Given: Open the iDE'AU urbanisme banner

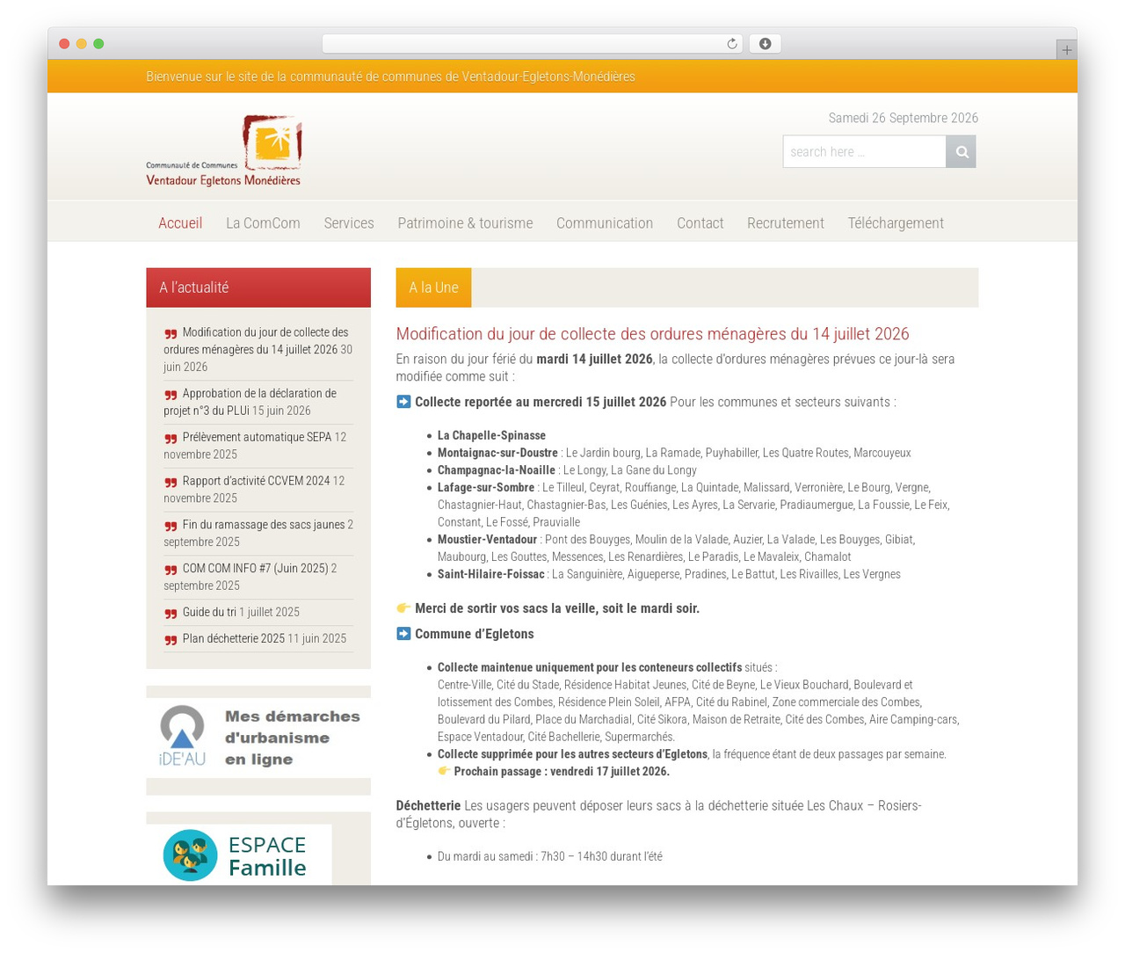Looking at the screenshot, I should (x=258, y=737).
